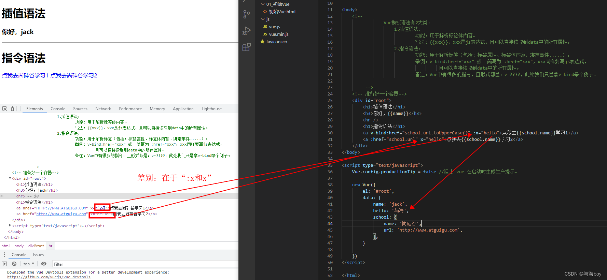
Task: Switch to the Network tab
Action: click(x=103, y=109)
